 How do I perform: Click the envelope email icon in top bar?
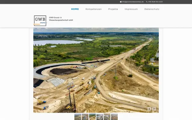pyautogui.click(x=121, y=2)
